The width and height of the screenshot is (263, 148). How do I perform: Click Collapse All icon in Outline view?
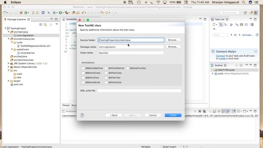[x=241, y=65]
